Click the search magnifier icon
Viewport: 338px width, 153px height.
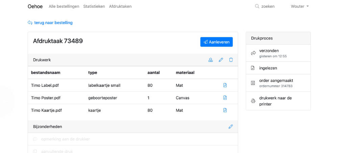coord(257,6)
